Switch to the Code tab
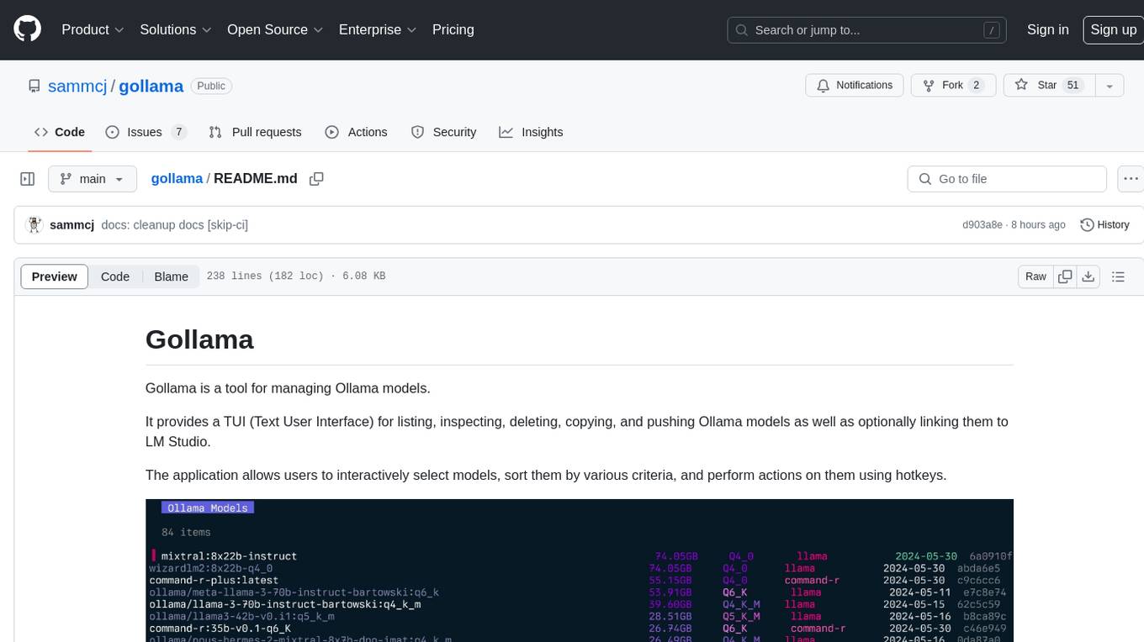This screenshot has height=642, width=1144. pyautogui.click(x=60, y=132)
